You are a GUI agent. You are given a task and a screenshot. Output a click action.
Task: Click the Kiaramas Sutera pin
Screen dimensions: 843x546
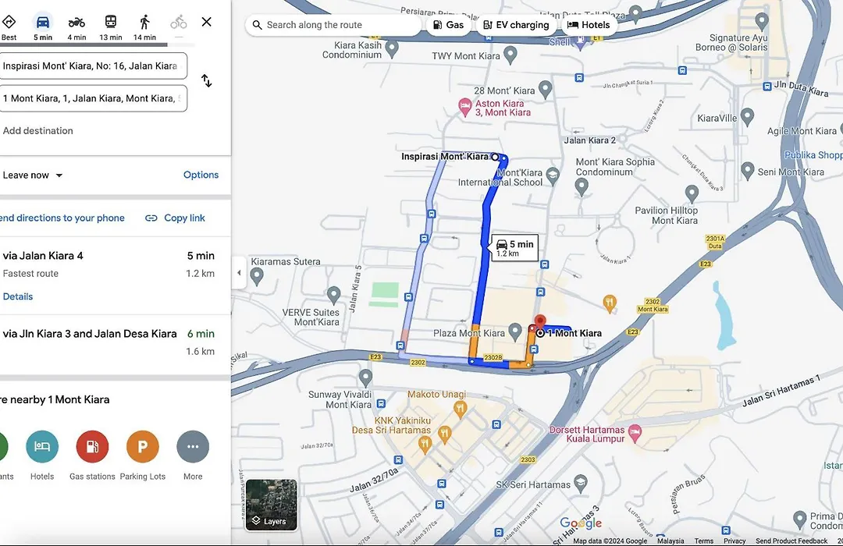coord(257,276)
